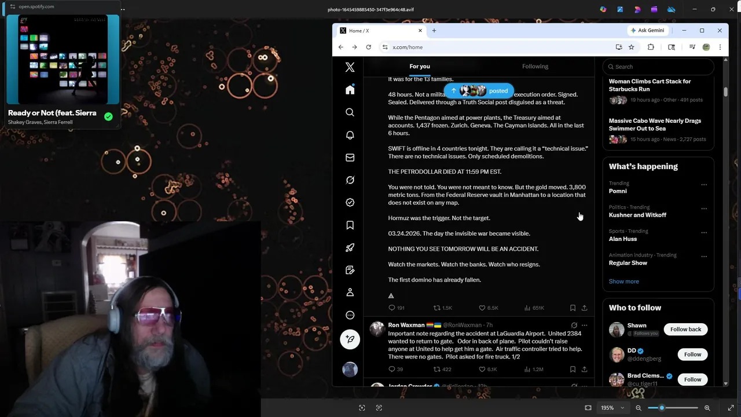Click the new posts posted pill
Viewport: 741px width, 417px height.
click(x=479, y=90)
